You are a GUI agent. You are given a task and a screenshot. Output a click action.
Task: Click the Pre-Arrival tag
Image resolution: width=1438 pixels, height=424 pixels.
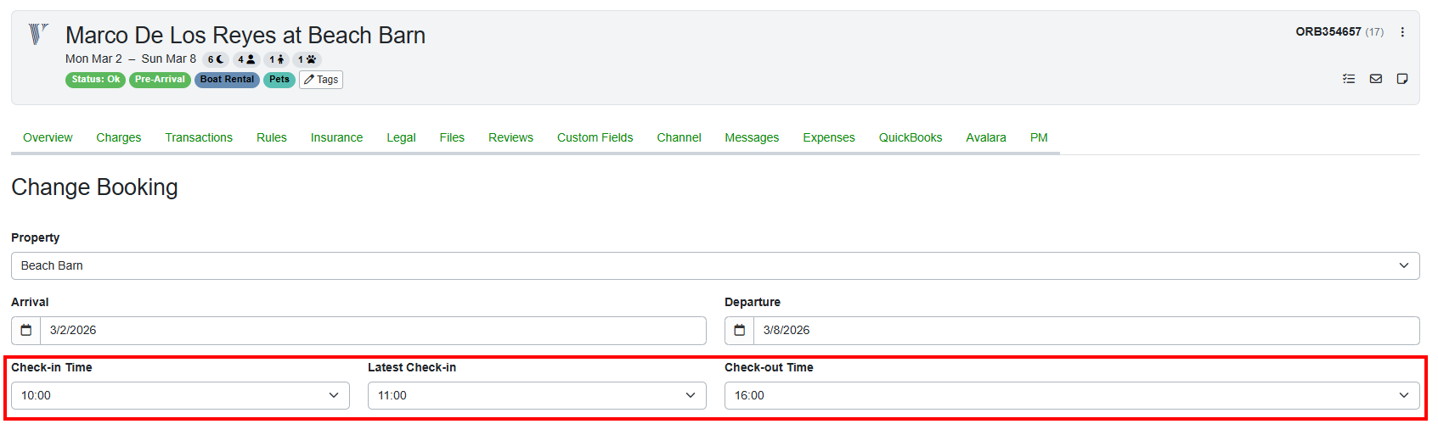point(160,80)
